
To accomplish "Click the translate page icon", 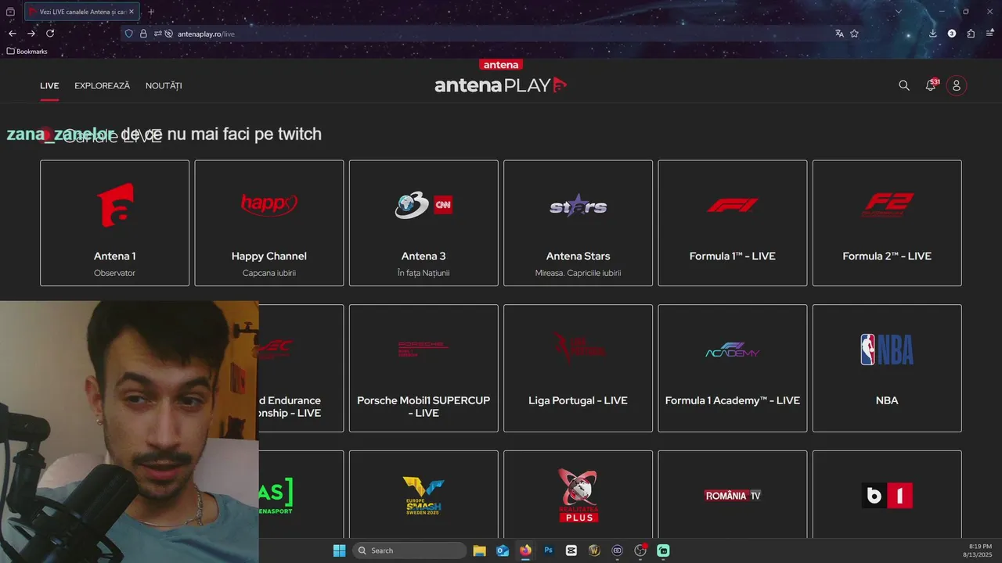I will coord(839,34).
